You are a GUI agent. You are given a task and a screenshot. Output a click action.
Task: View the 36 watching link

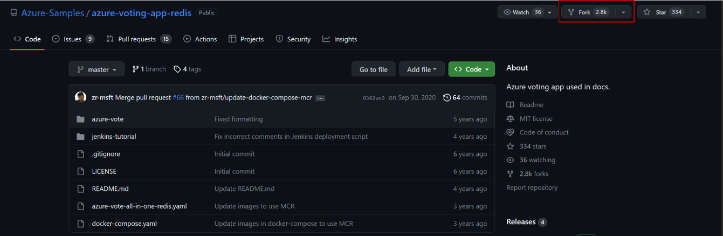531,160
